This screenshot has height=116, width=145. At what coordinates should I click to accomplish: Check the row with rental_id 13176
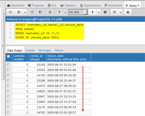pyautogui.click(x=8, y=107)
